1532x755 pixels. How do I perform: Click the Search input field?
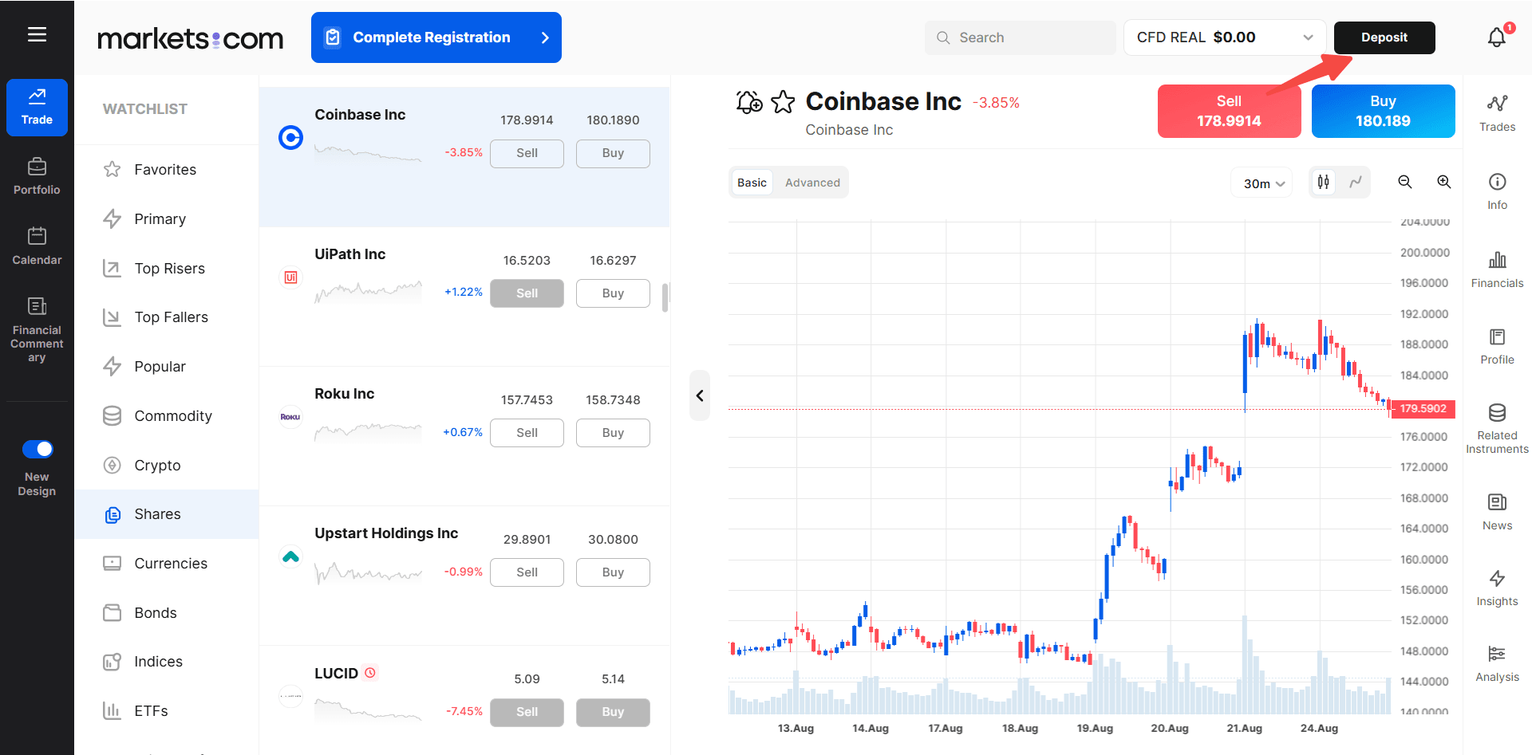pos(1020,37)
